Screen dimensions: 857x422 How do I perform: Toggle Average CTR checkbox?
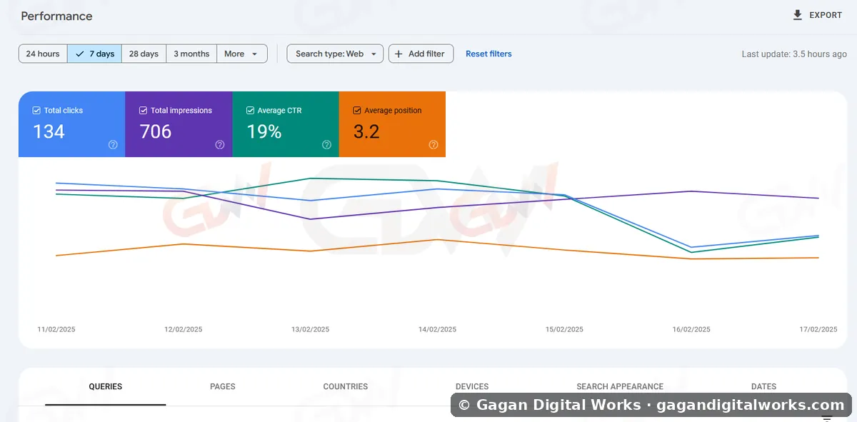[250, 111]
